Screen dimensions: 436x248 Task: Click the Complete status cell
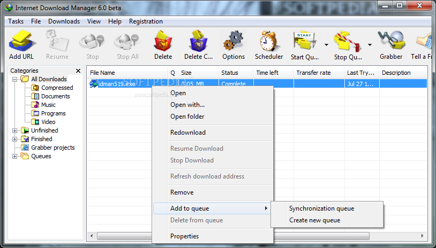pos(236,83)
